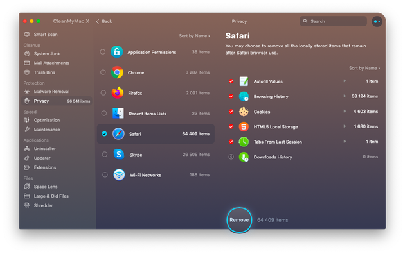Click the HTML5 Local Storage icon
The height and width of the screenshot is (254, 405).
[x=244, y=126]
